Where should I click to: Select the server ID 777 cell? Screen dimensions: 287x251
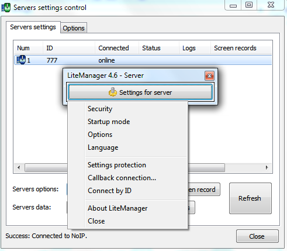coord(52,60)
